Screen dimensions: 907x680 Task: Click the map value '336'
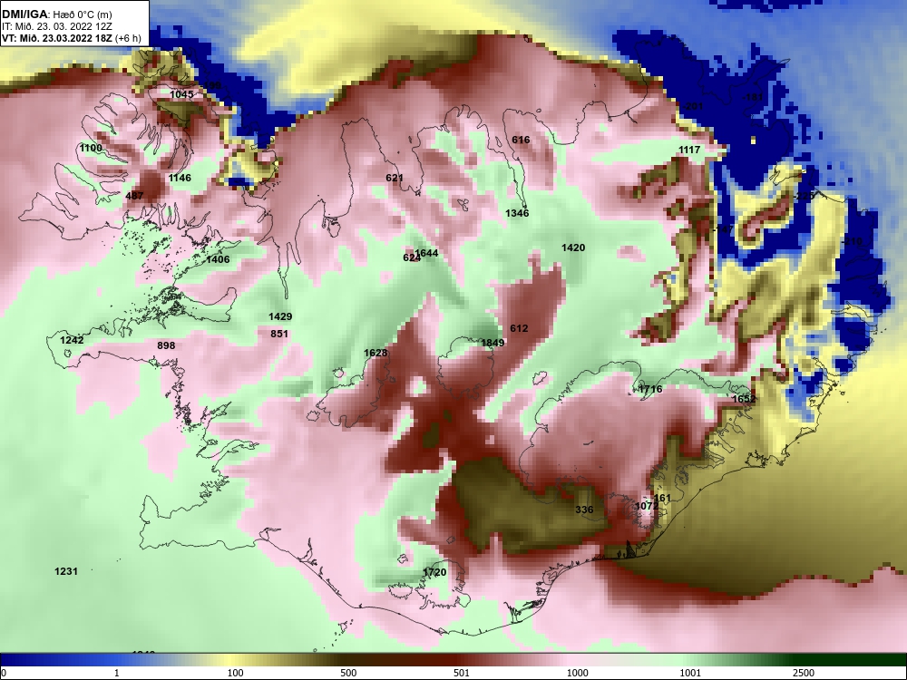tap(584, 510)
